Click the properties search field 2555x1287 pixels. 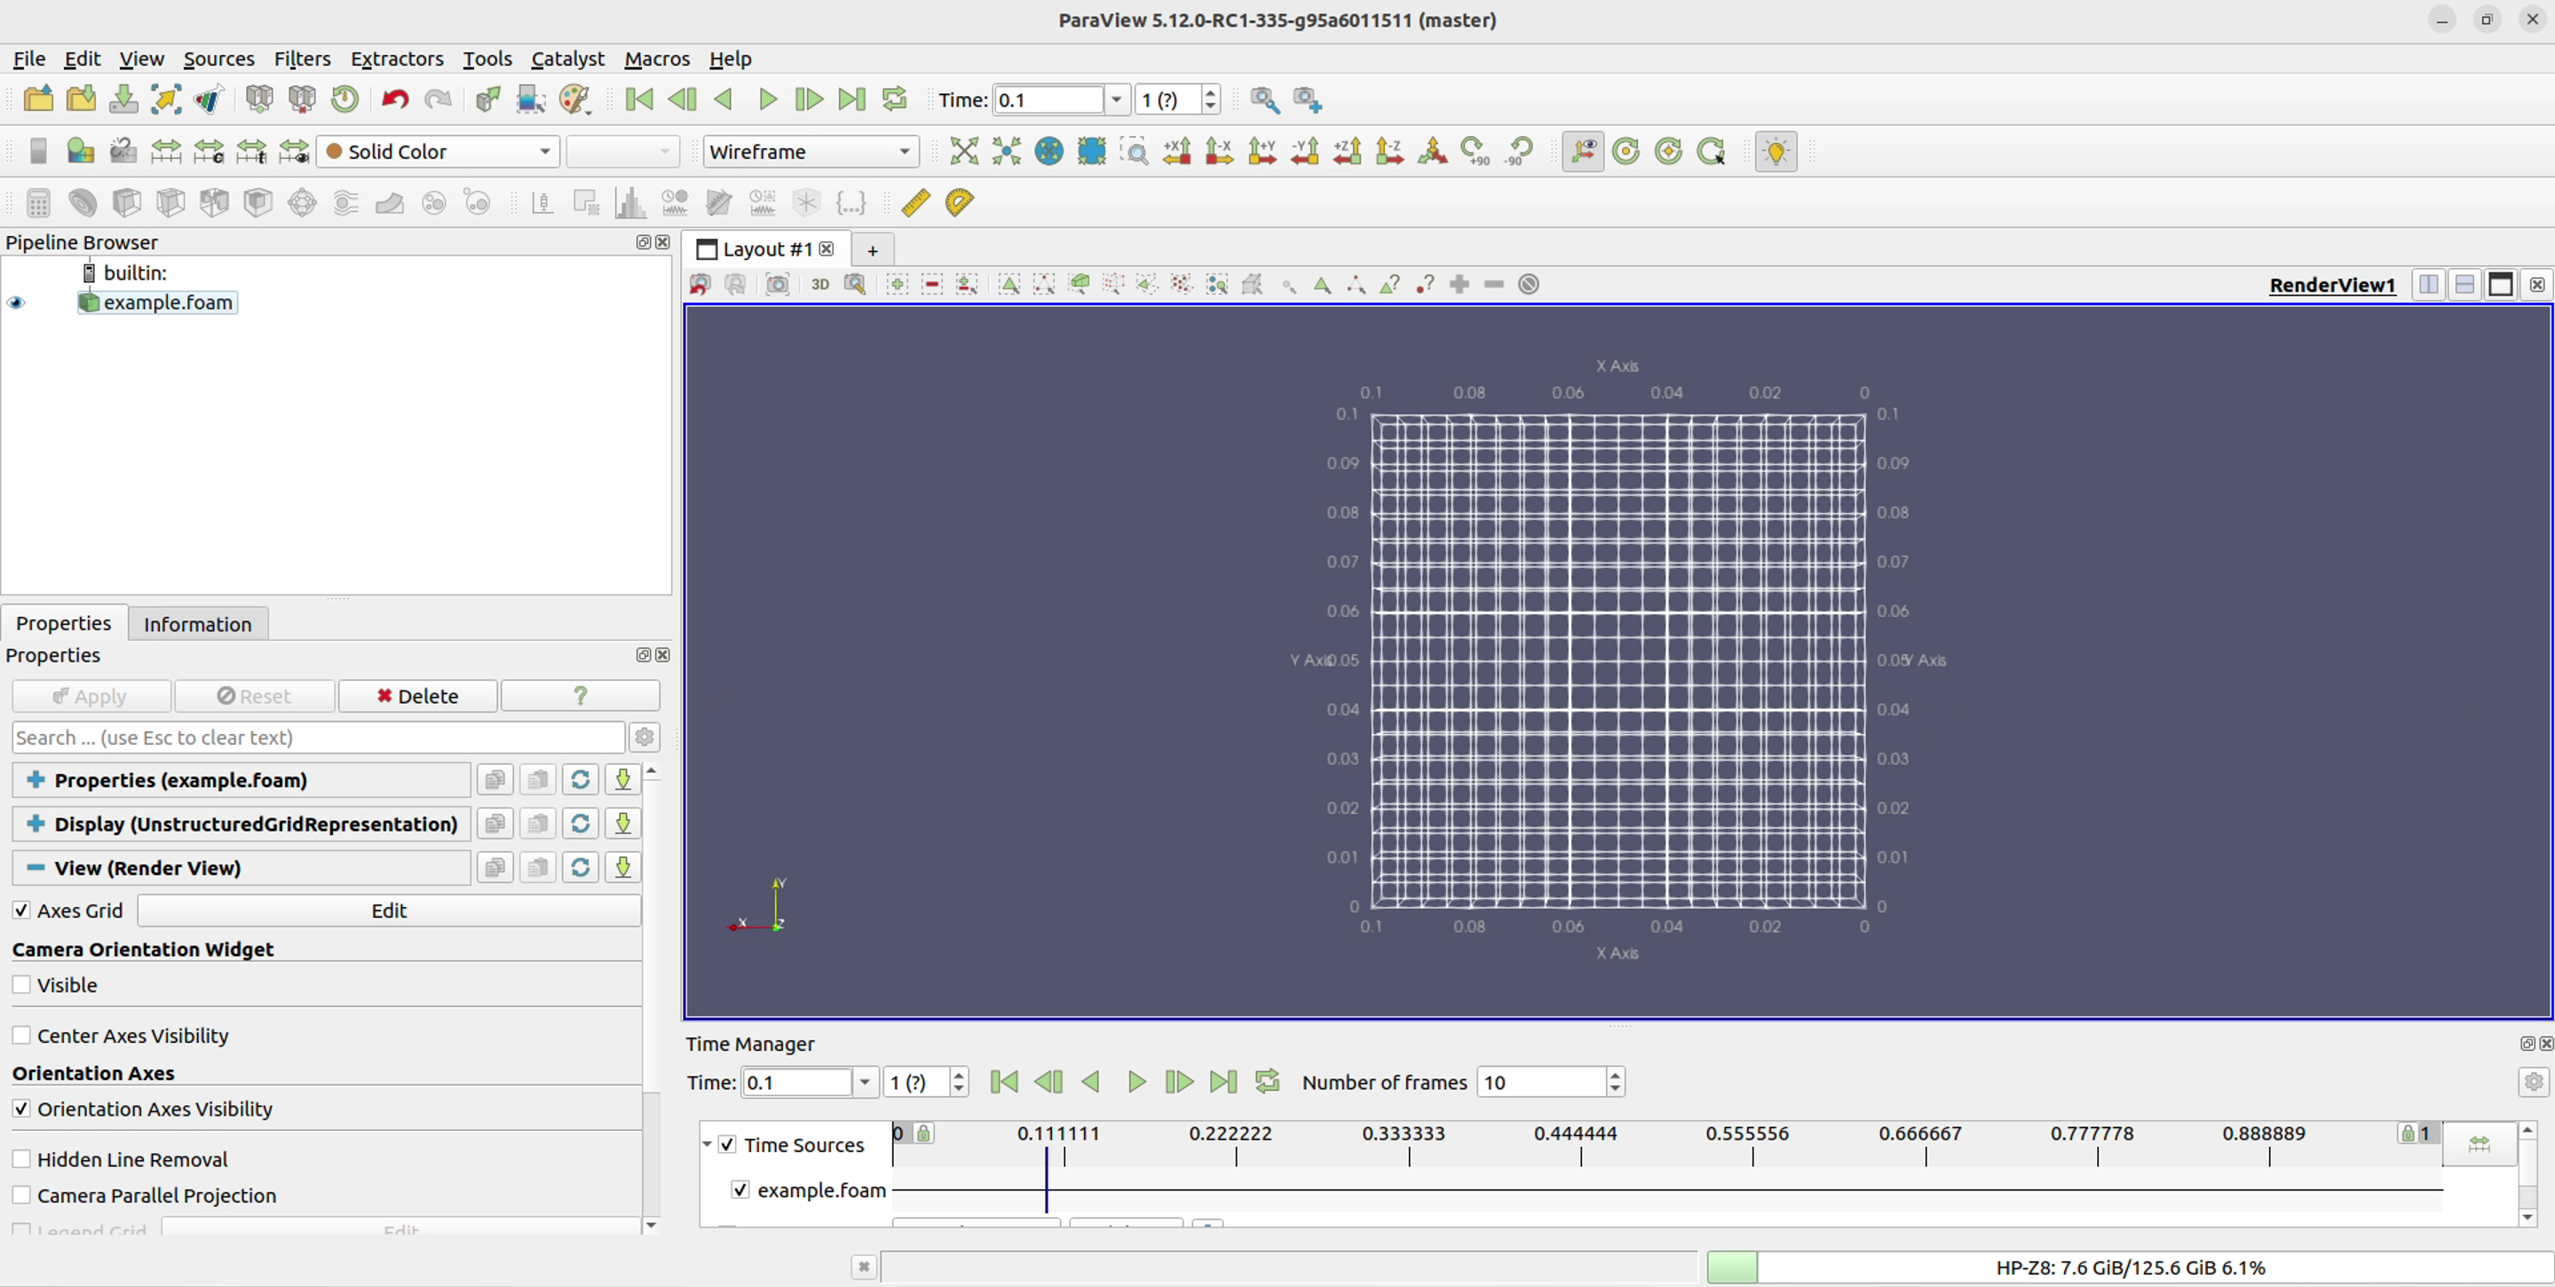318,738
